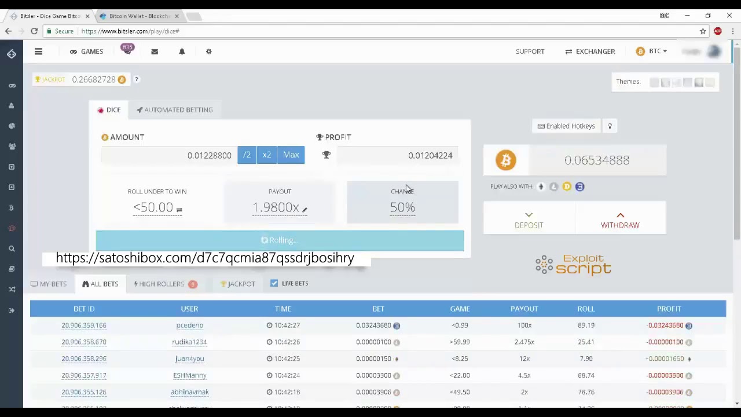This screenshot has height=417, width=741.
Task: Open the hamburger menu icon
Action: coord(38,52)
